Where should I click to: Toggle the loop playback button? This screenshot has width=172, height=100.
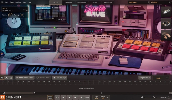(x=57, y=97)
